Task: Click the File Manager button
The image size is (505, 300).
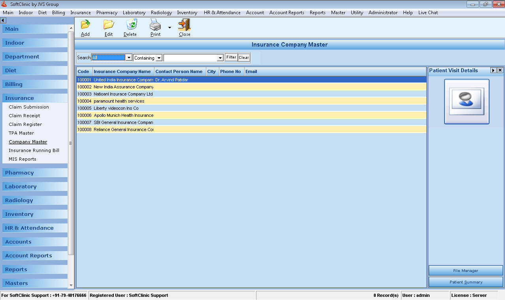Action: pyautogui.click(x=465, y=271)
